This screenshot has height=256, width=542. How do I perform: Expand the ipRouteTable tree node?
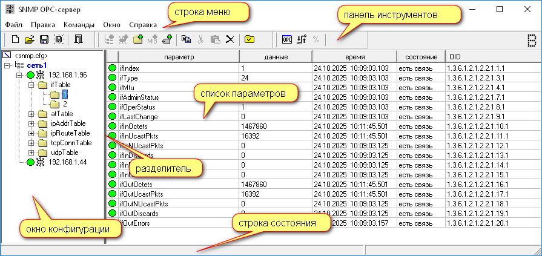point(31,133)
